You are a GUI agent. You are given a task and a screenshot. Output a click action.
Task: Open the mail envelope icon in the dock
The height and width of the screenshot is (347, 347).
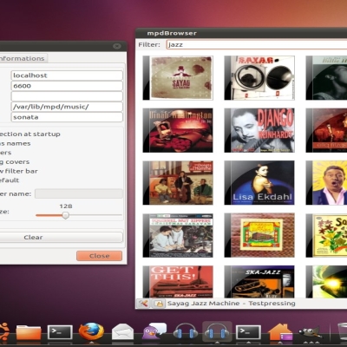tap(122, 332)
